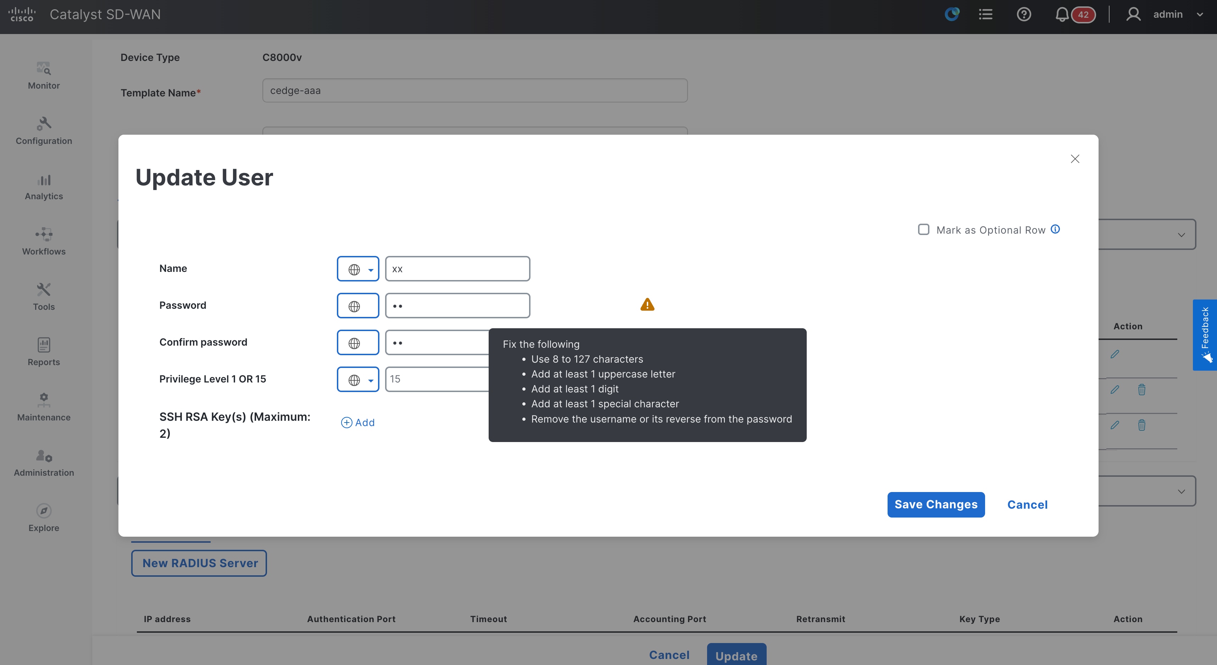Close the Update User dialog
Image resolution: width=1217 pixels, height=665 pixels.
click(1075, 159)
